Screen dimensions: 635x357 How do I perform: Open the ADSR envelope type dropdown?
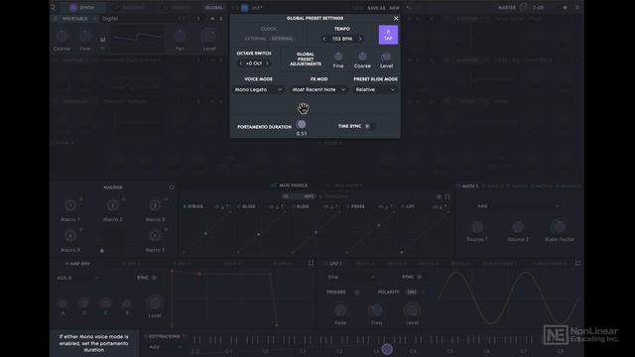coord(77,278)
